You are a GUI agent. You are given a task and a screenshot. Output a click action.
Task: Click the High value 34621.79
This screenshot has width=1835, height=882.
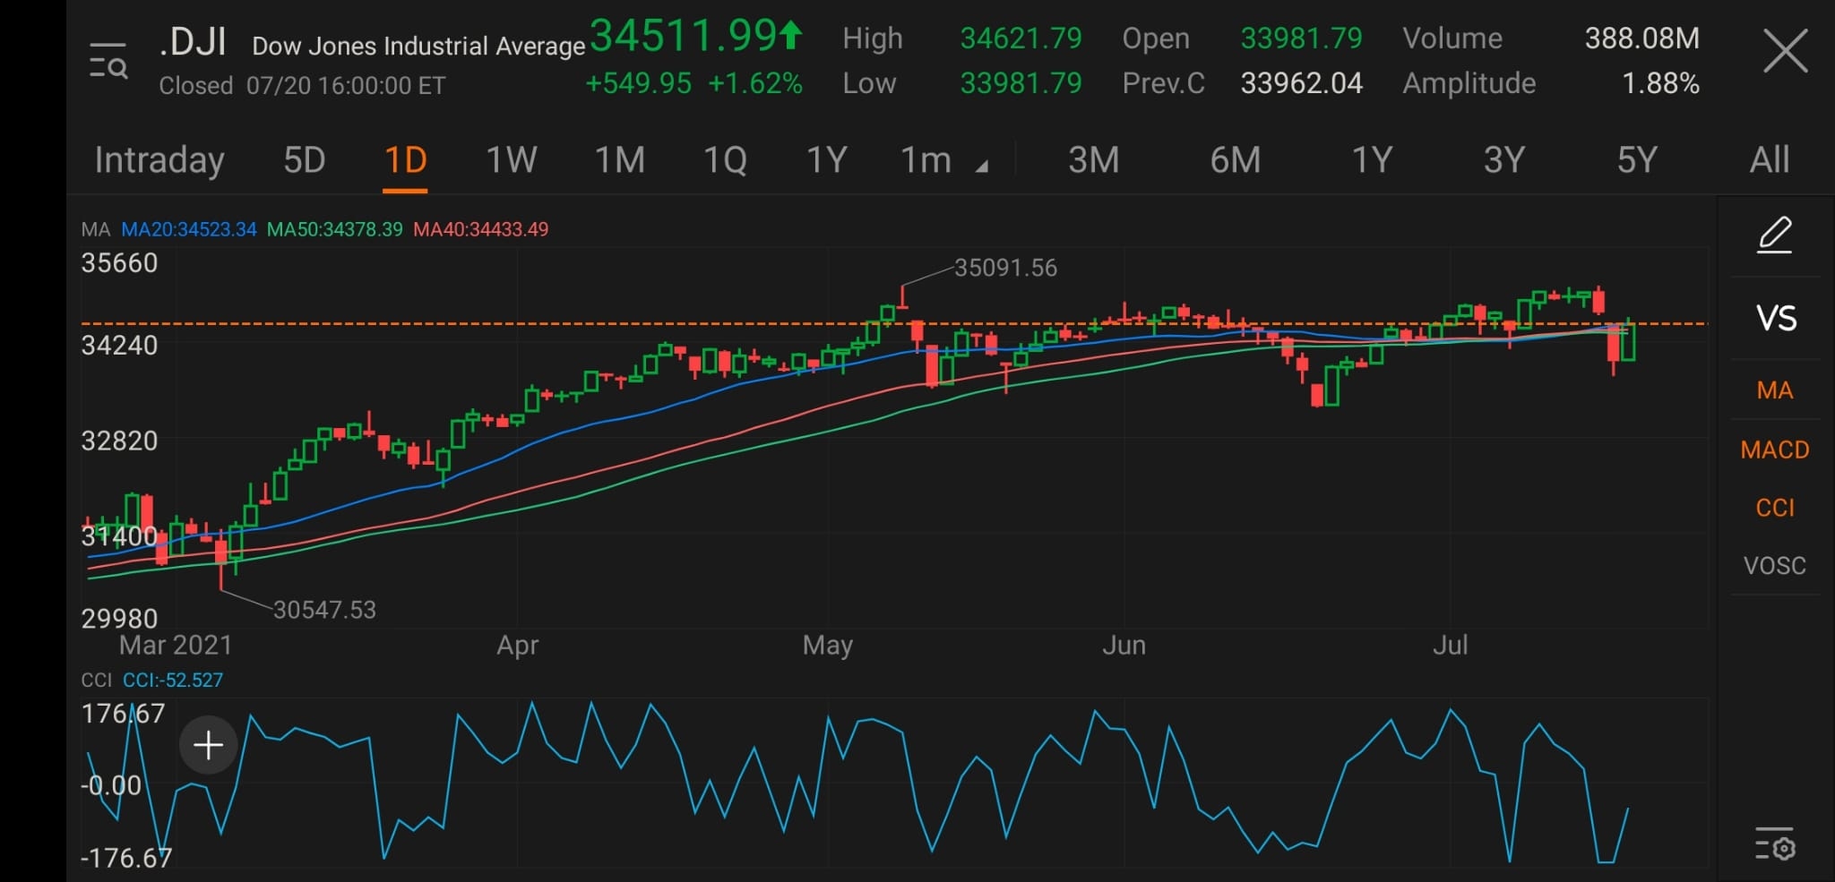tap(1021, 39)
